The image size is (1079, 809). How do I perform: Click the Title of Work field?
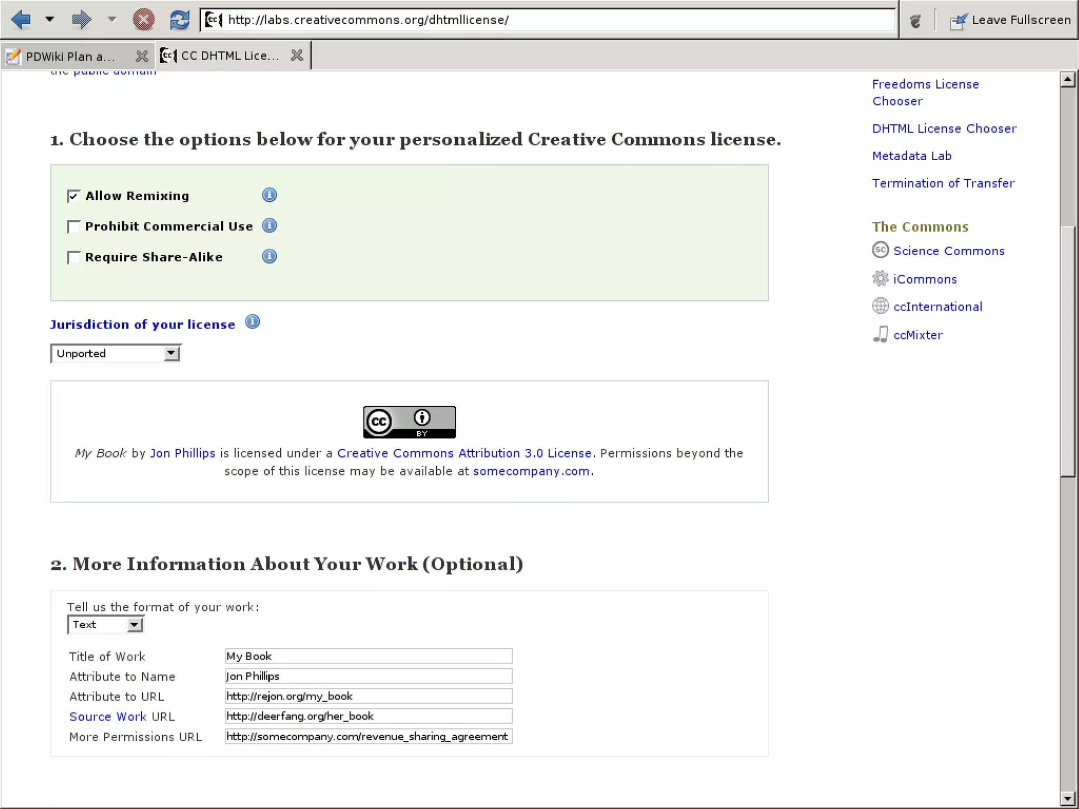click(369, 656)
